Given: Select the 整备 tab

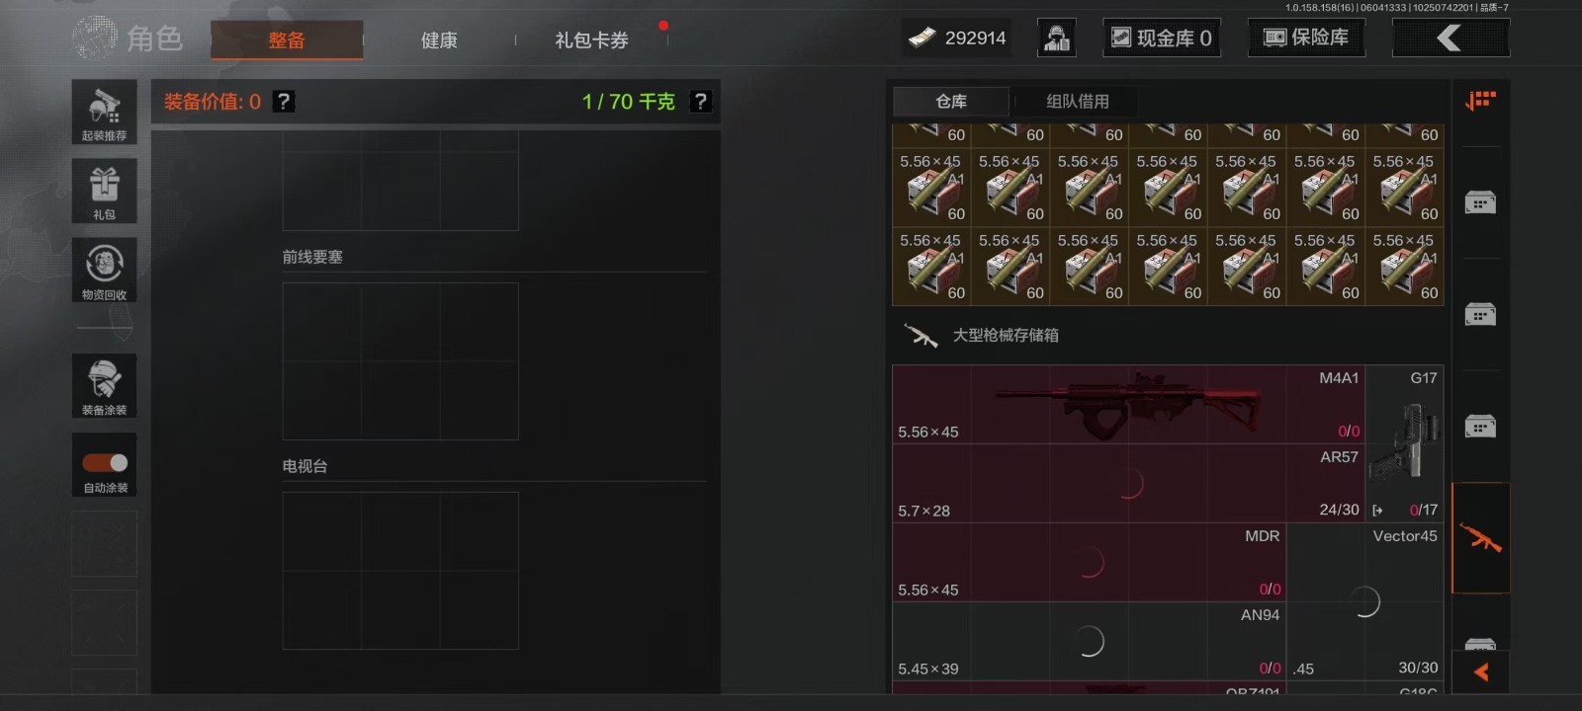Looking at the screenshot, I should pos(287,40).
